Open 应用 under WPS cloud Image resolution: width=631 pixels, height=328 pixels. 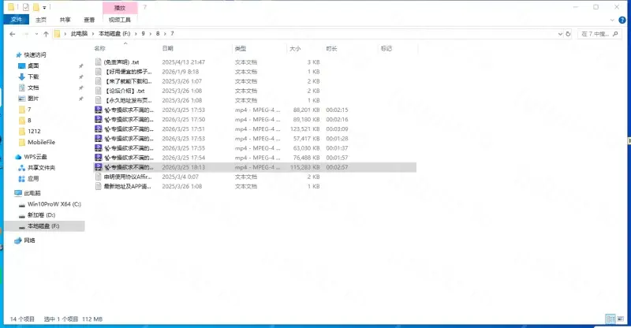point(33,178)
